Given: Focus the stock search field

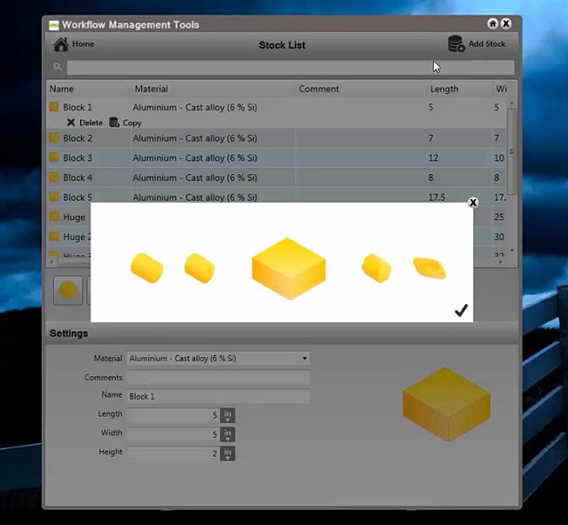Looking at the screenshot, I should [x=290, y=68].
